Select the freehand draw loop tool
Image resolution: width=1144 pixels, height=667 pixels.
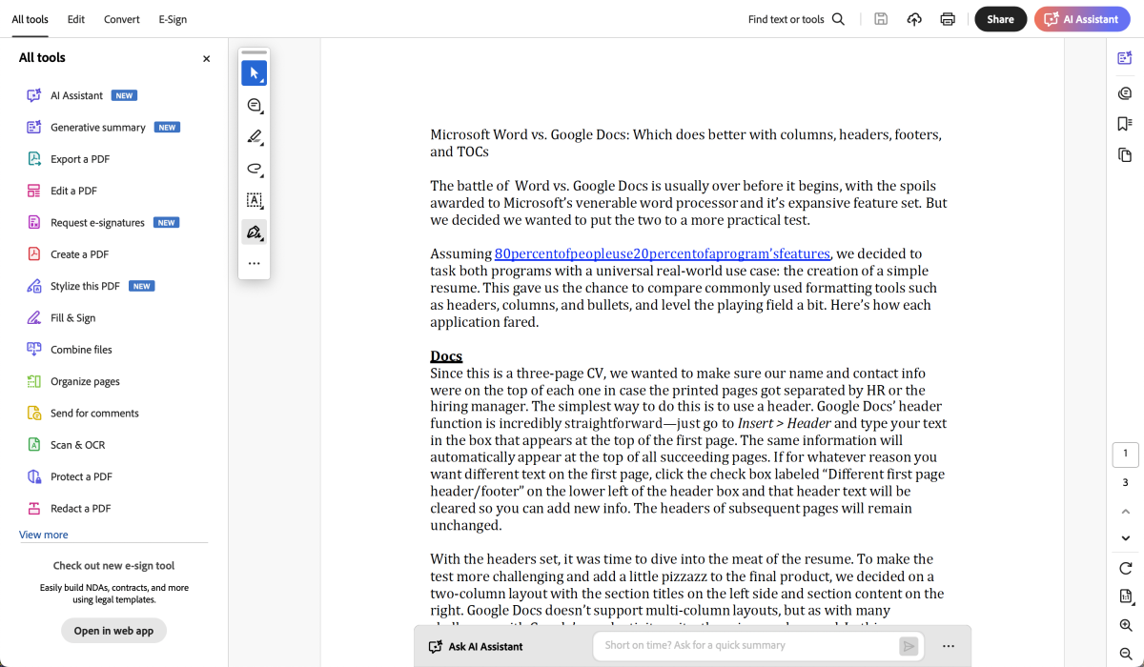(254, 169)
